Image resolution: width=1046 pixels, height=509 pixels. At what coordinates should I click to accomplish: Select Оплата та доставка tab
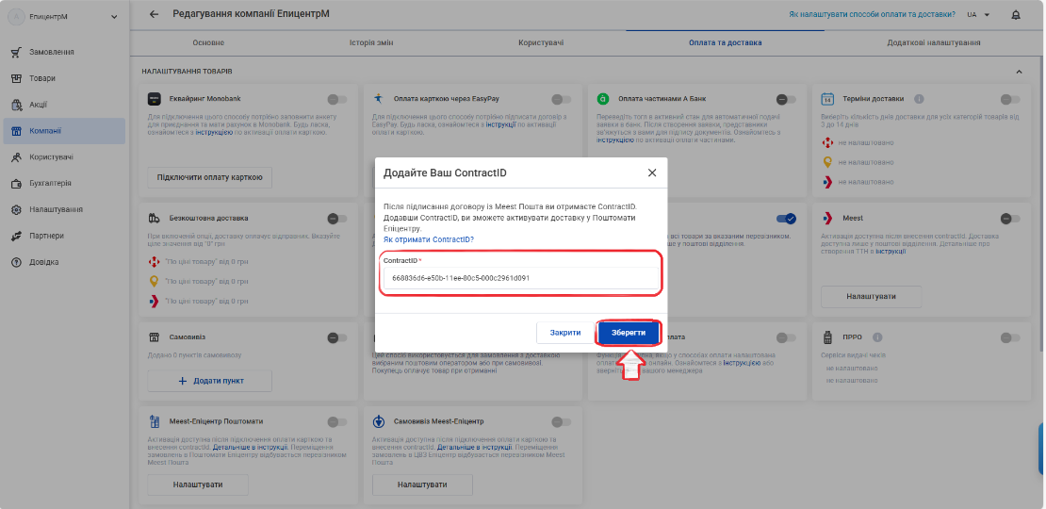point(725,42)
